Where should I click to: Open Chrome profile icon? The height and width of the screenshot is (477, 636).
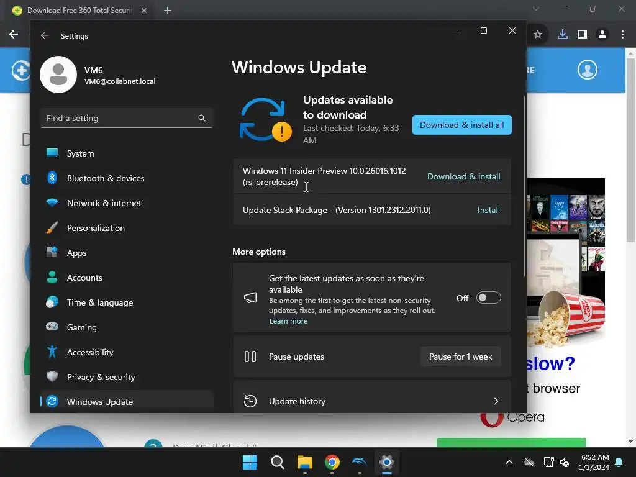pos(602,35)
